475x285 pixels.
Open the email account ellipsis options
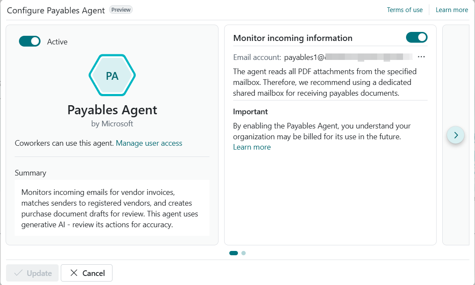(x=421, y=56)
